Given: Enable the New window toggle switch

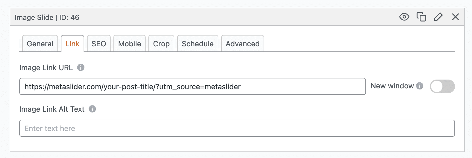Looking at the screenshot, I should [x=442, y=86].
